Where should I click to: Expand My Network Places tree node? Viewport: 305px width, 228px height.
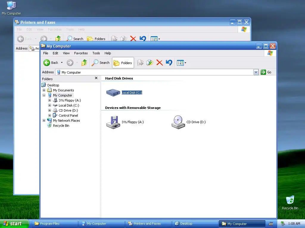44,121
